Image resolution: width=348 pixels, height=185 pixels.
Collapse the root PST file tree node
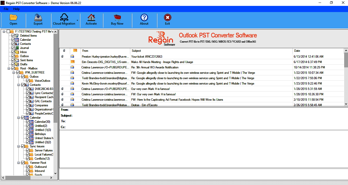(x=4, y=32)
